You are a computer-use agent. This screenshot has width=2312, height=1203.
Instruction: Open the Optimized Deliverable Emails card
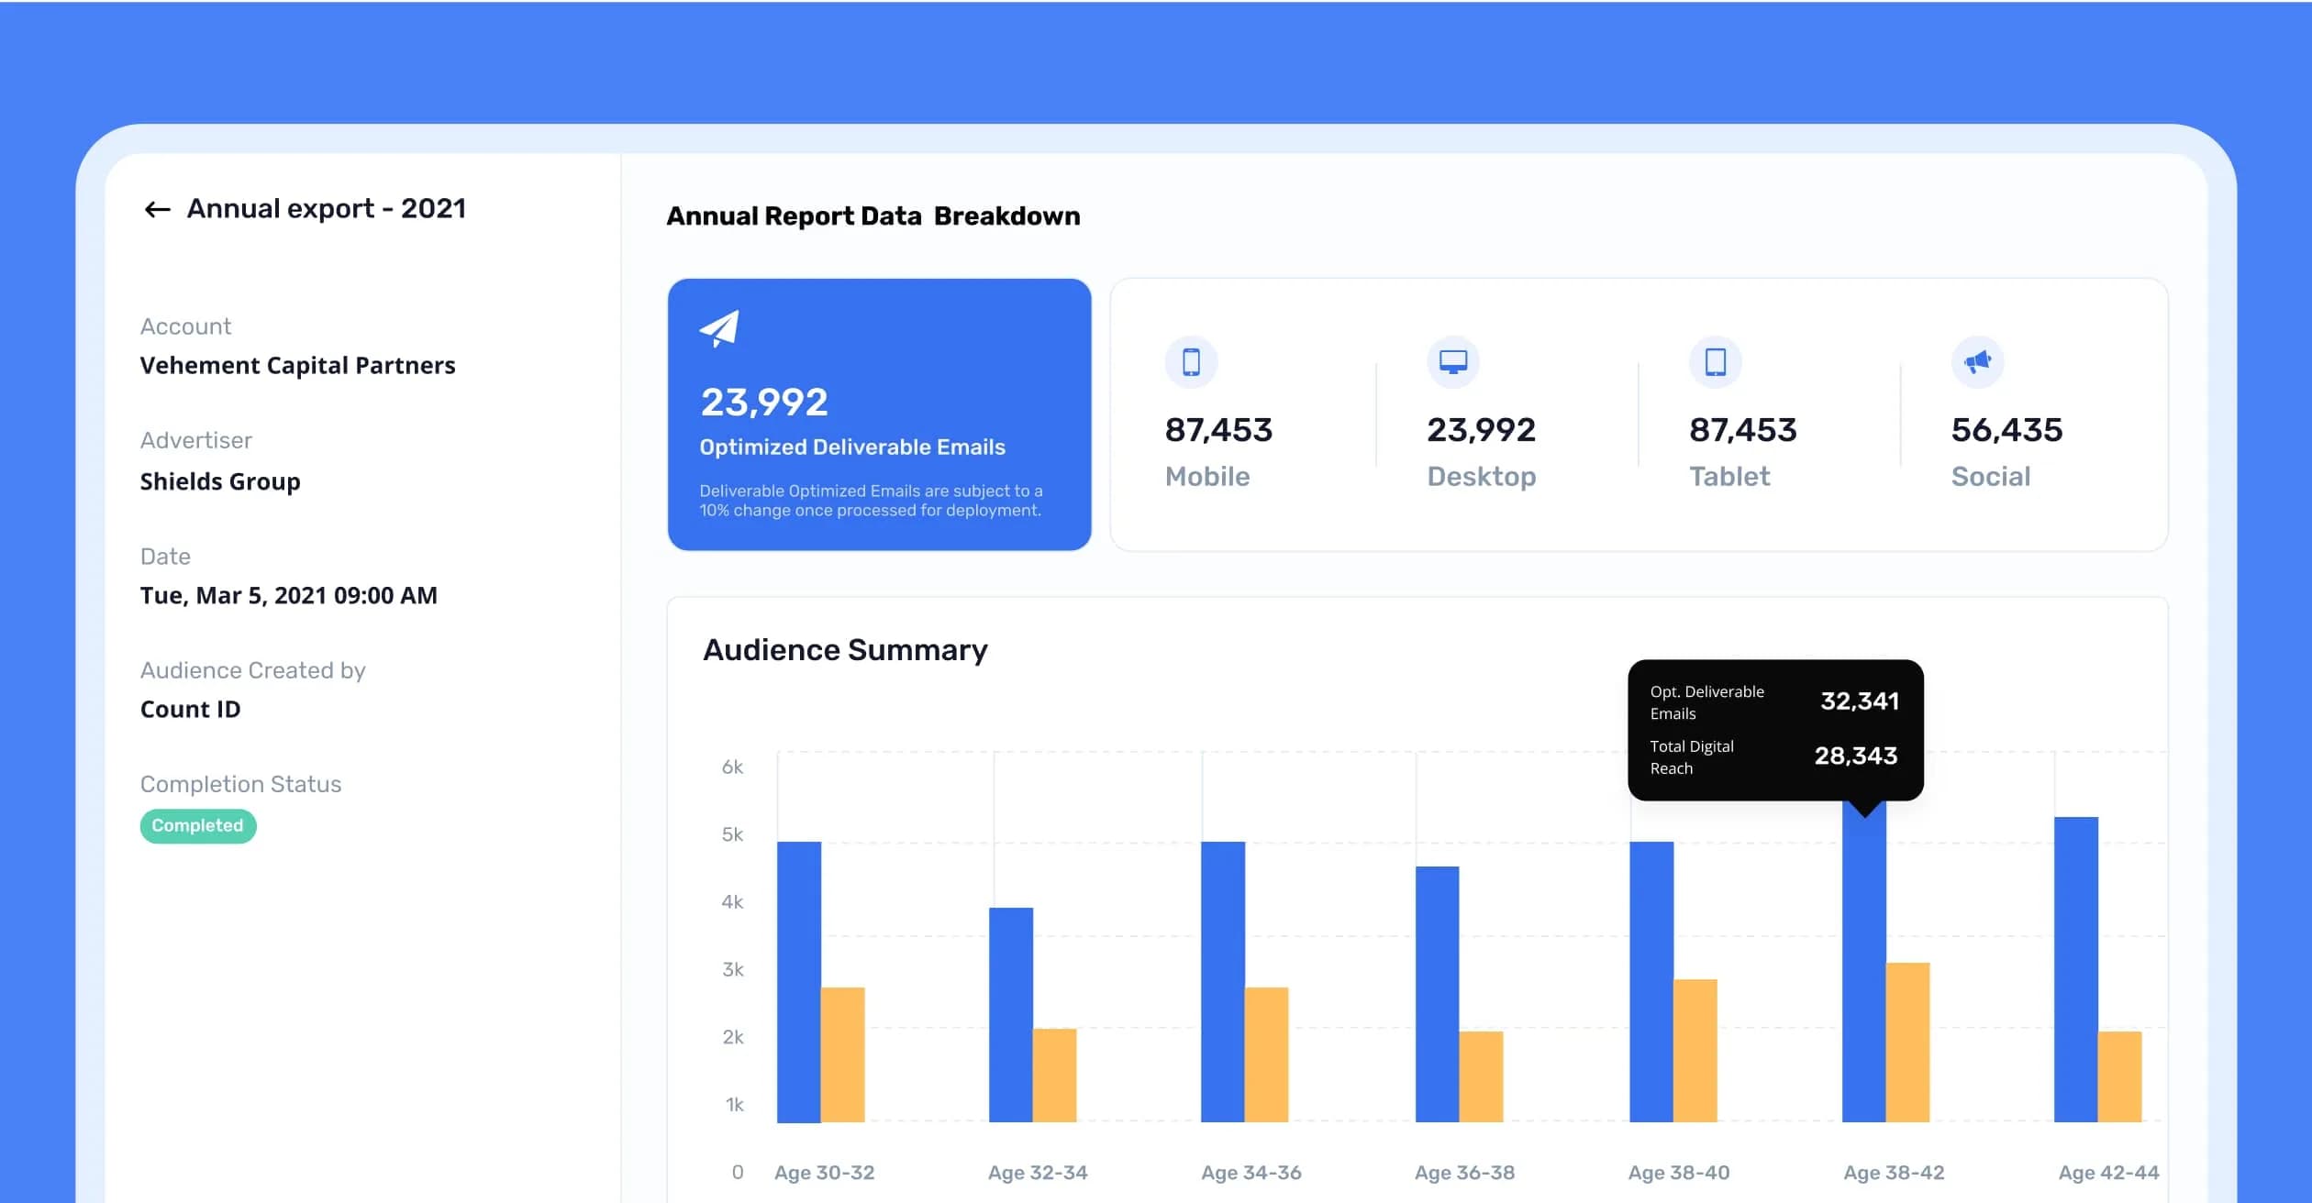[x=879, y=414]
